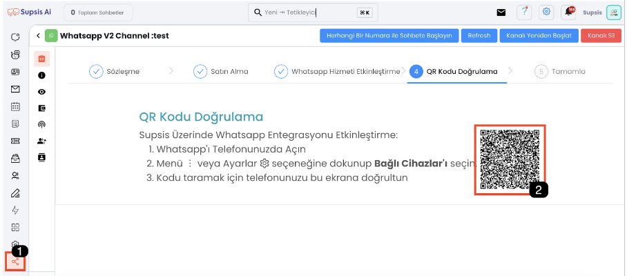Open the inbox tray icon in left sidebar
The image size is (627, 276).
point(16,159)
